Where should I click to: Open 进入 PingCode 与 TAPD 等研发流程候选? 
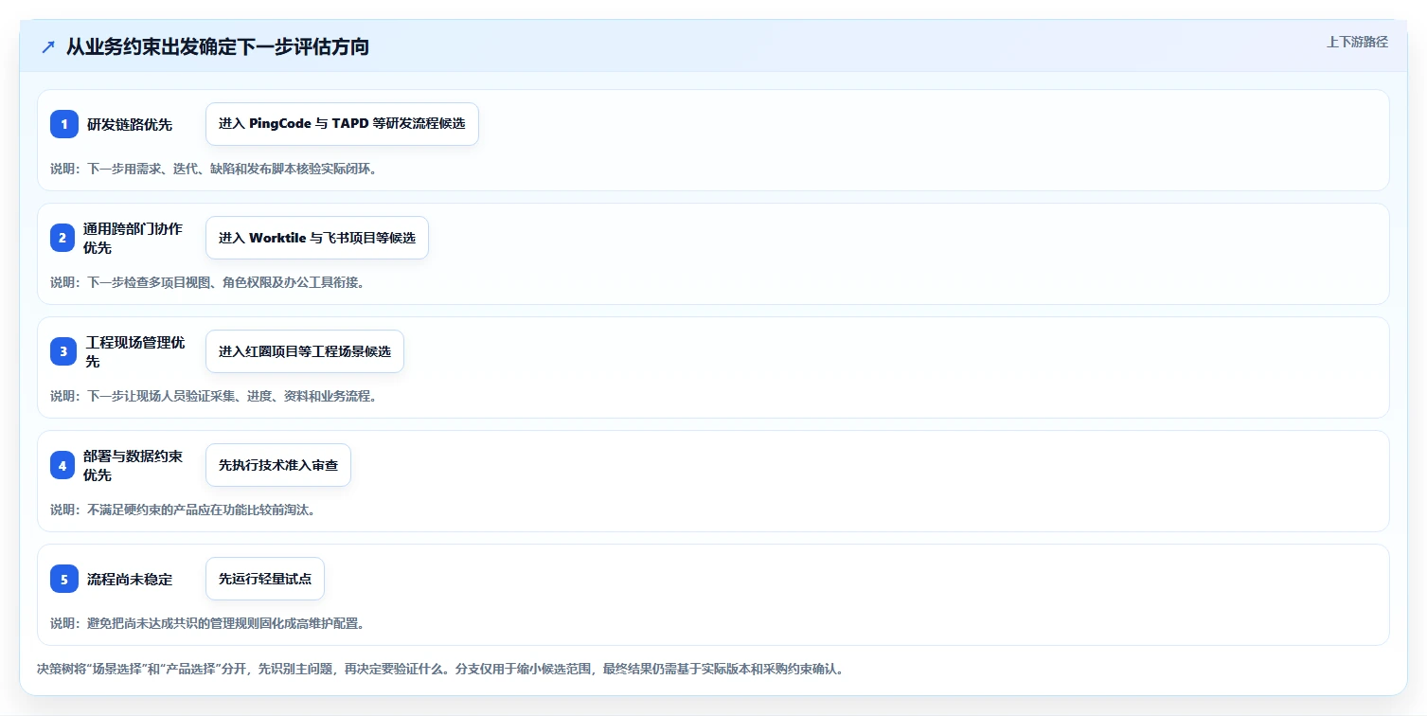(342, 124)
